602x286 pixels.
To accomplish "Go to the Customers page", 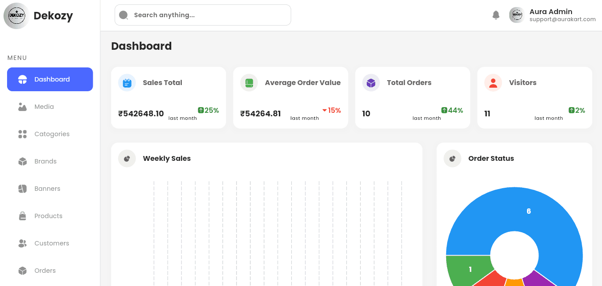I will (50, 243).
